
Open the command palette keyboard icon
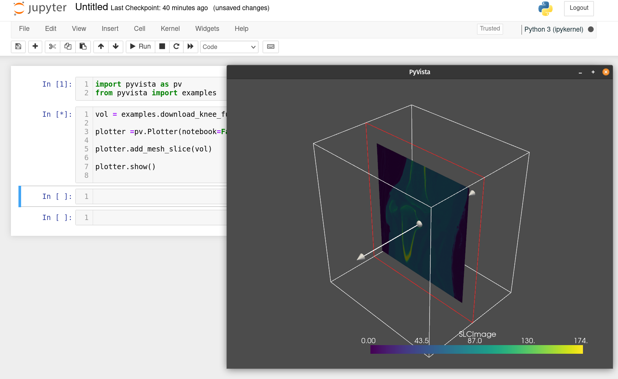(x=271, y=47)
